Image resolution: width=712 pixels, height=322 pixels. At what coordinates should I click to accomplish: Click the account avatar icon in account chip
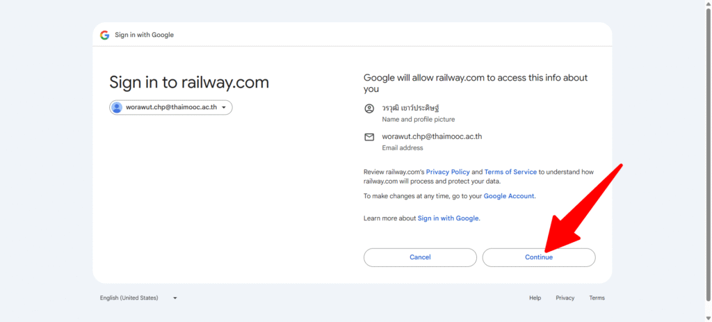pos(117,108)
